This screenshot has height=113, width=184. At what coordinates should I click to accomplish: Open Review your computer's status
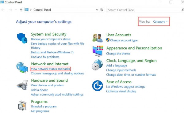coord(51,39)
